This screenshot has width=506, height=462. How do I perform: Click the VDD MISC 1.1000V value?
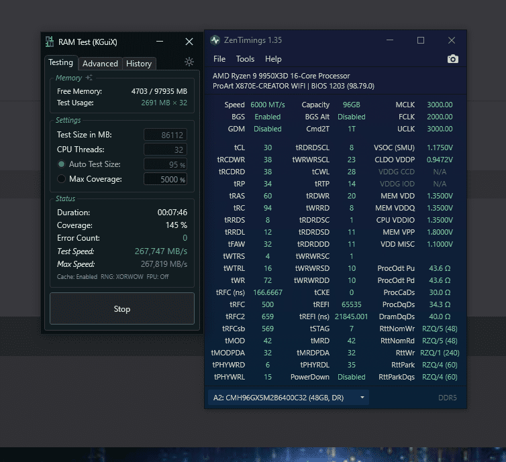click(440, 244)
